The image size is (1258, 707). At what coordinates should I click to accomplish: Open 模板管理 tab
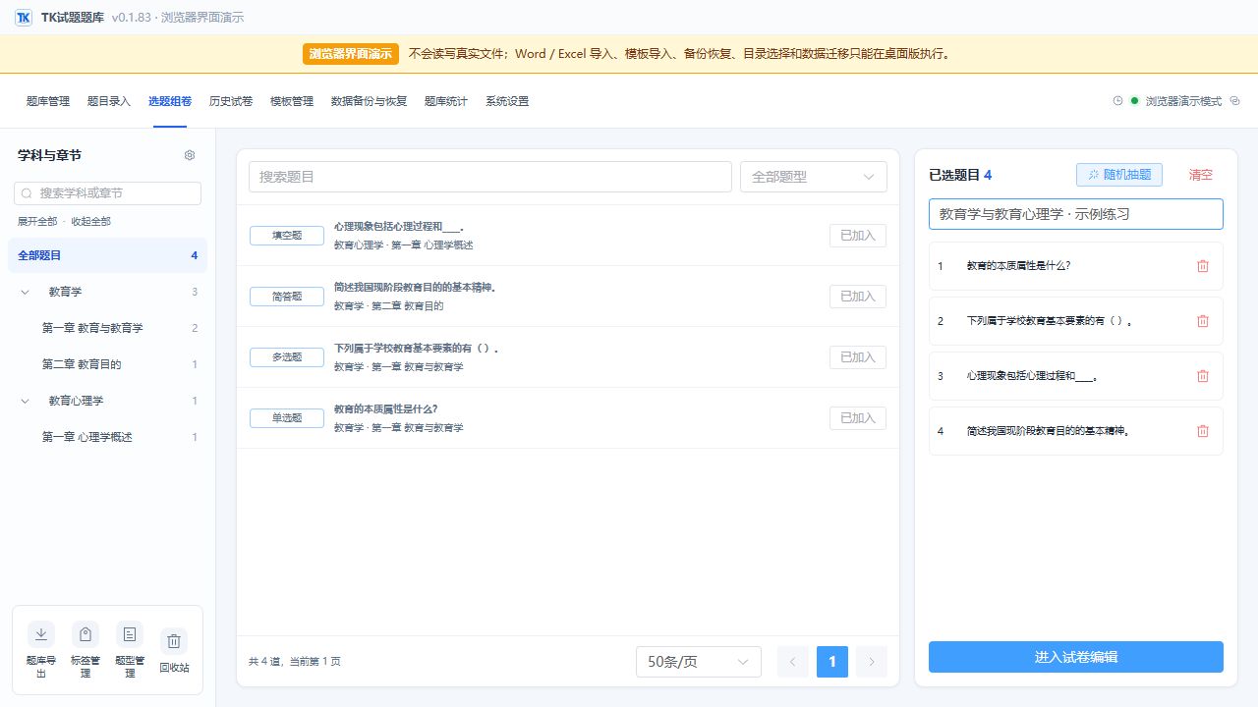(292, 101)
